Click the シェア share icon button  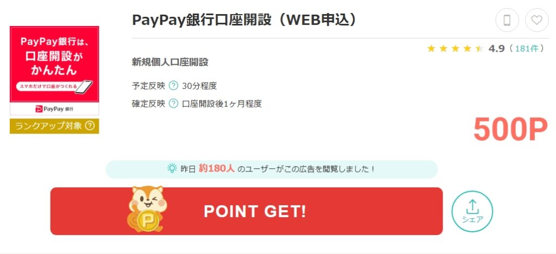click(x=472, y=212)
